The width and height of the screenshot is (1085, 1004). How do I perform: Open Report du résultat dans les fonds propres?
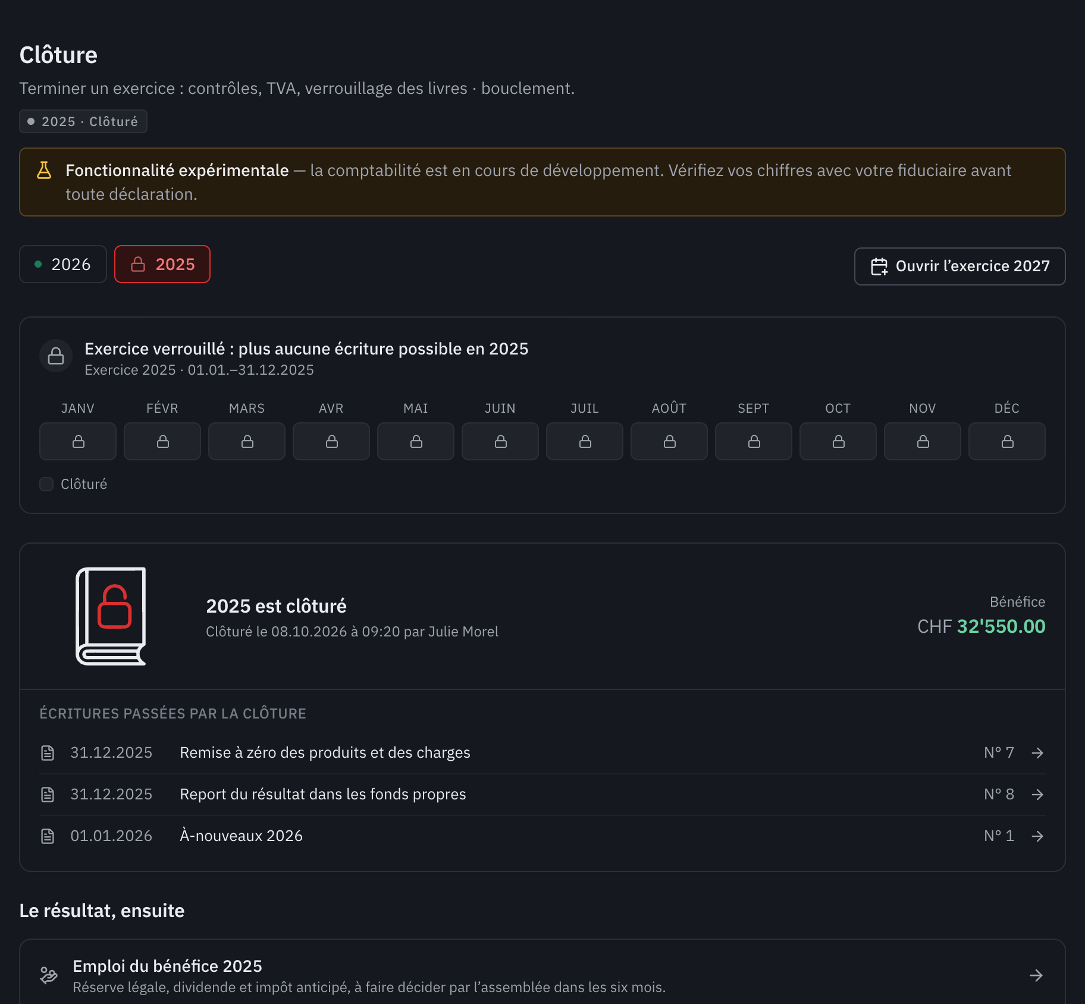coord(542,795)
